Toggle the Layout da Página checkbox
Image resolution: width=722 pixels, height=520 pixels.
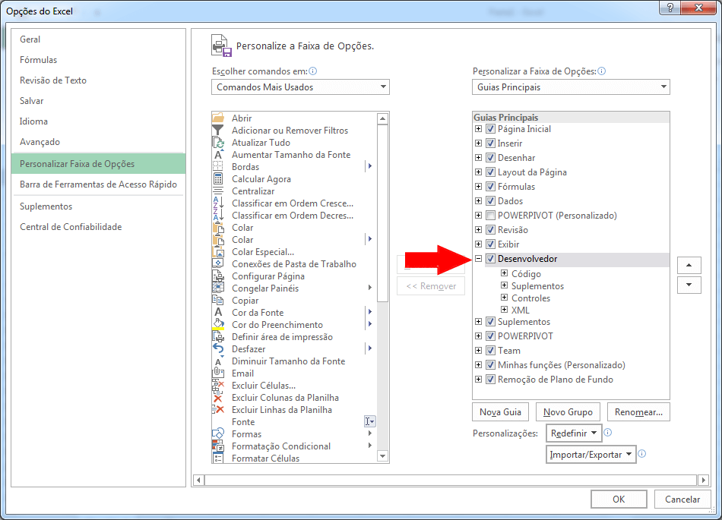click(490, 172)
